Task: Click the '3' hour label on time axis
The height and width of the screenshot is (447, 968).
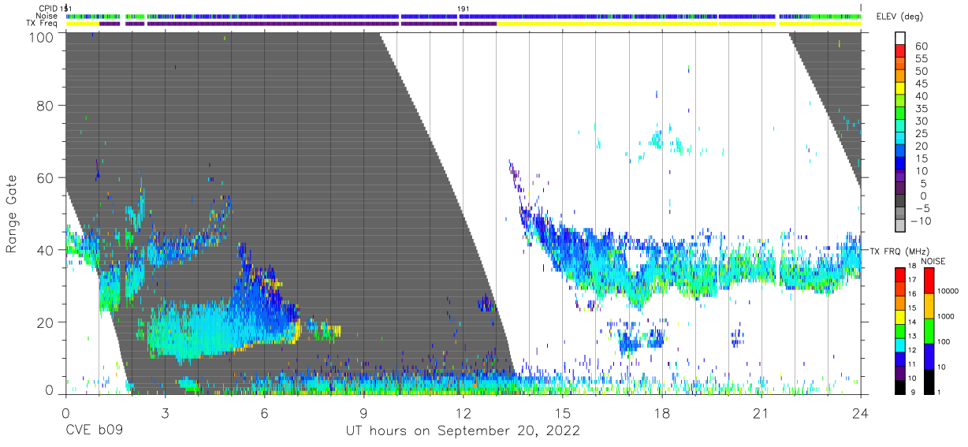Action: (165, 413)
